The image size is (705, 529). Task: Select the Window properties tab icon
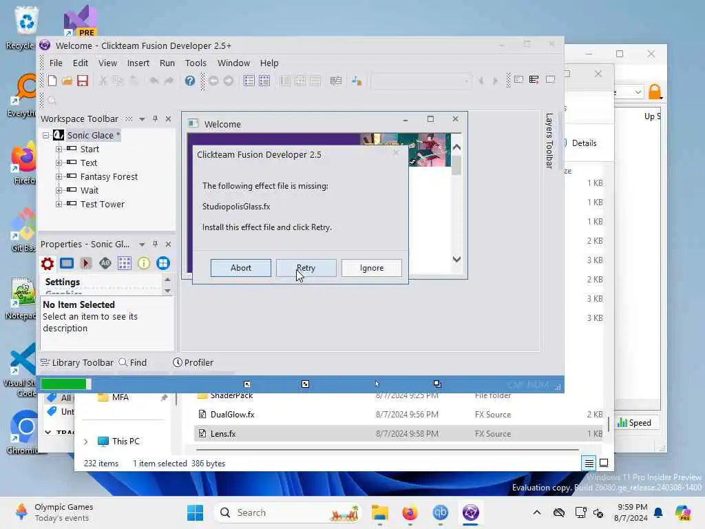tap(67, 263)
